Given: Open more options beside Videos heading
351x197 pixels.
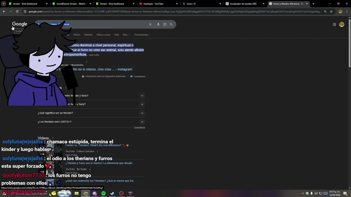Looking at the screenshot, I should [x=53, y=138].
